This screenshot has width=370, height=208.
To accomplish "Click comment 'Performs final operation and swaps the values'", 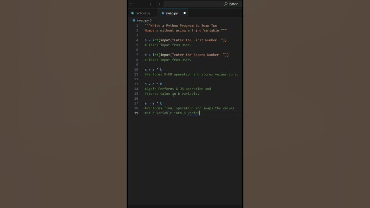I will (x=190, y=108).
